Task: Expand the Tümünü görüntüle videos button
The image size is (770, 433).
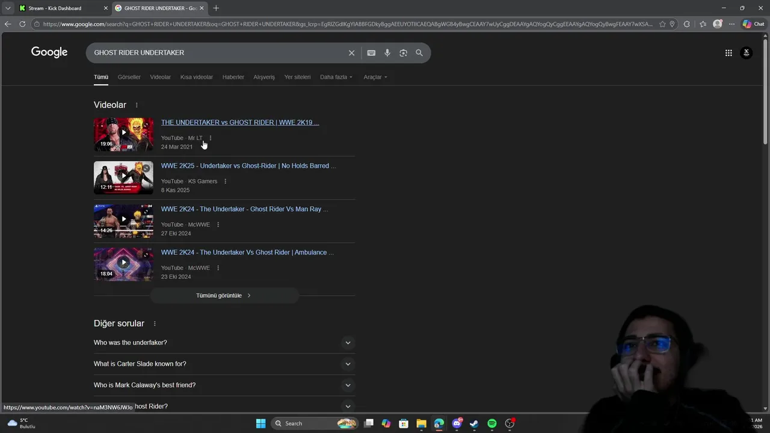Action: [224, 295]
